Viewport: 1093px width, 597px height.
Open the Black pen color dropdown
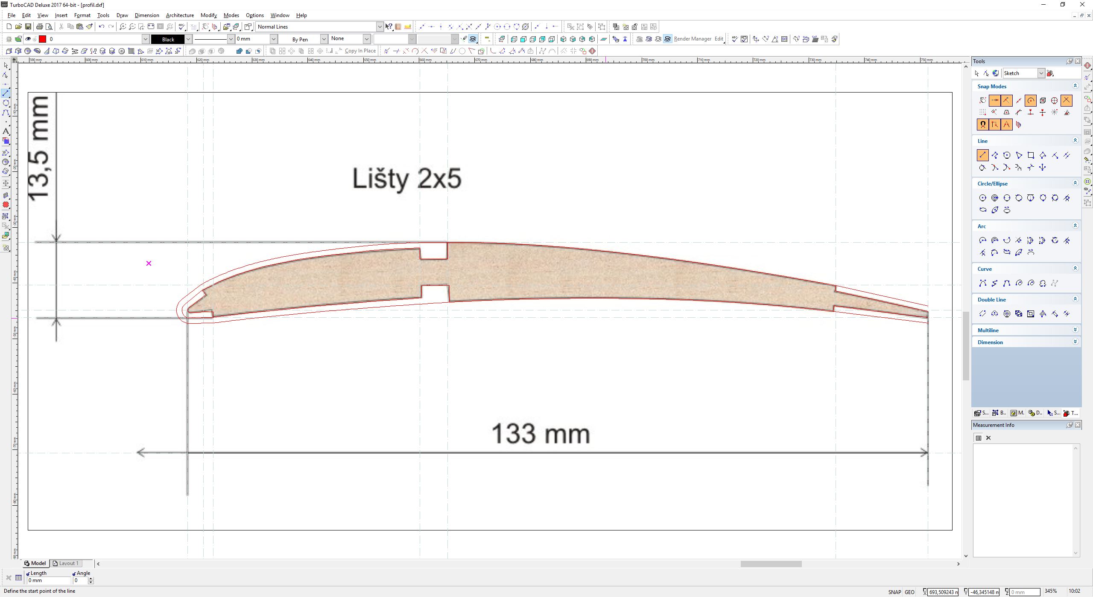pyautogui.click(x=188, y=39)
